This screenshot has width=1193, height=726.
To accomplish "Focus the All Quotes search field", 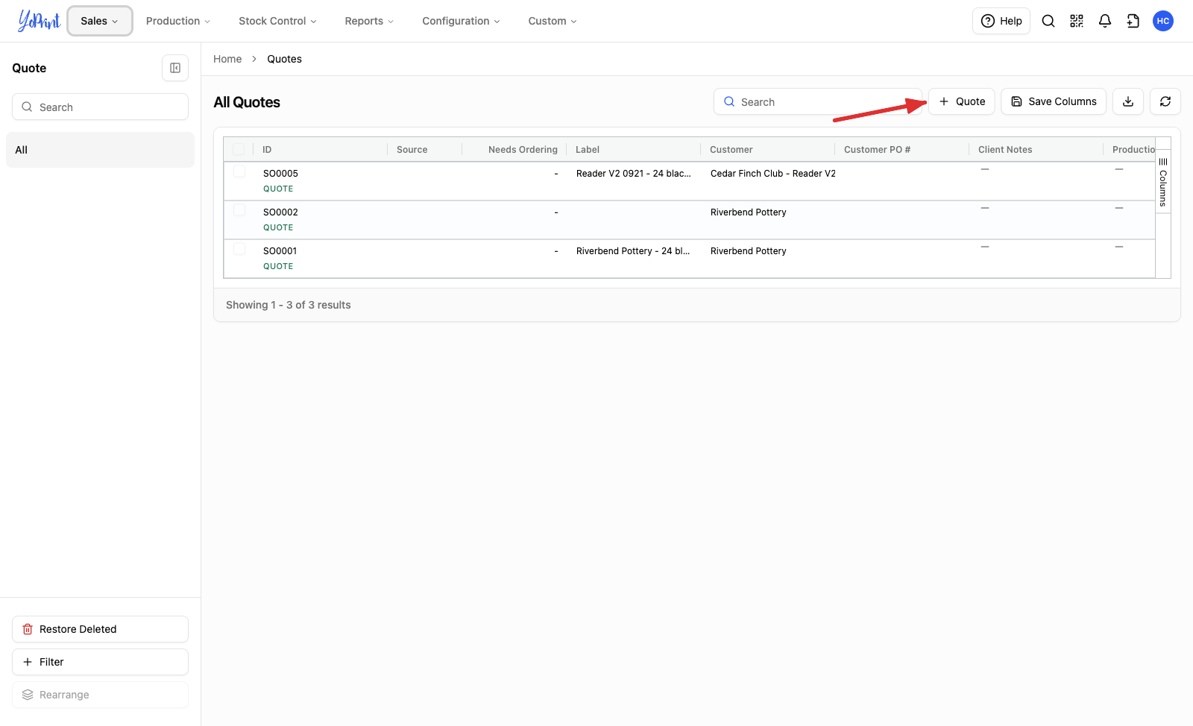I will 819,101.
